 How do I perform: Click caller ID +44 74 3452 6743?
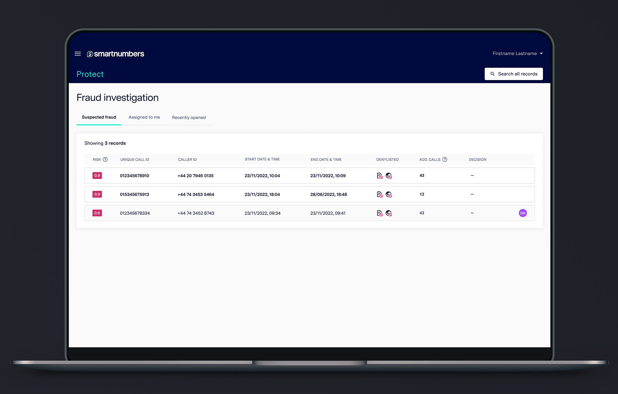point(196,213)
